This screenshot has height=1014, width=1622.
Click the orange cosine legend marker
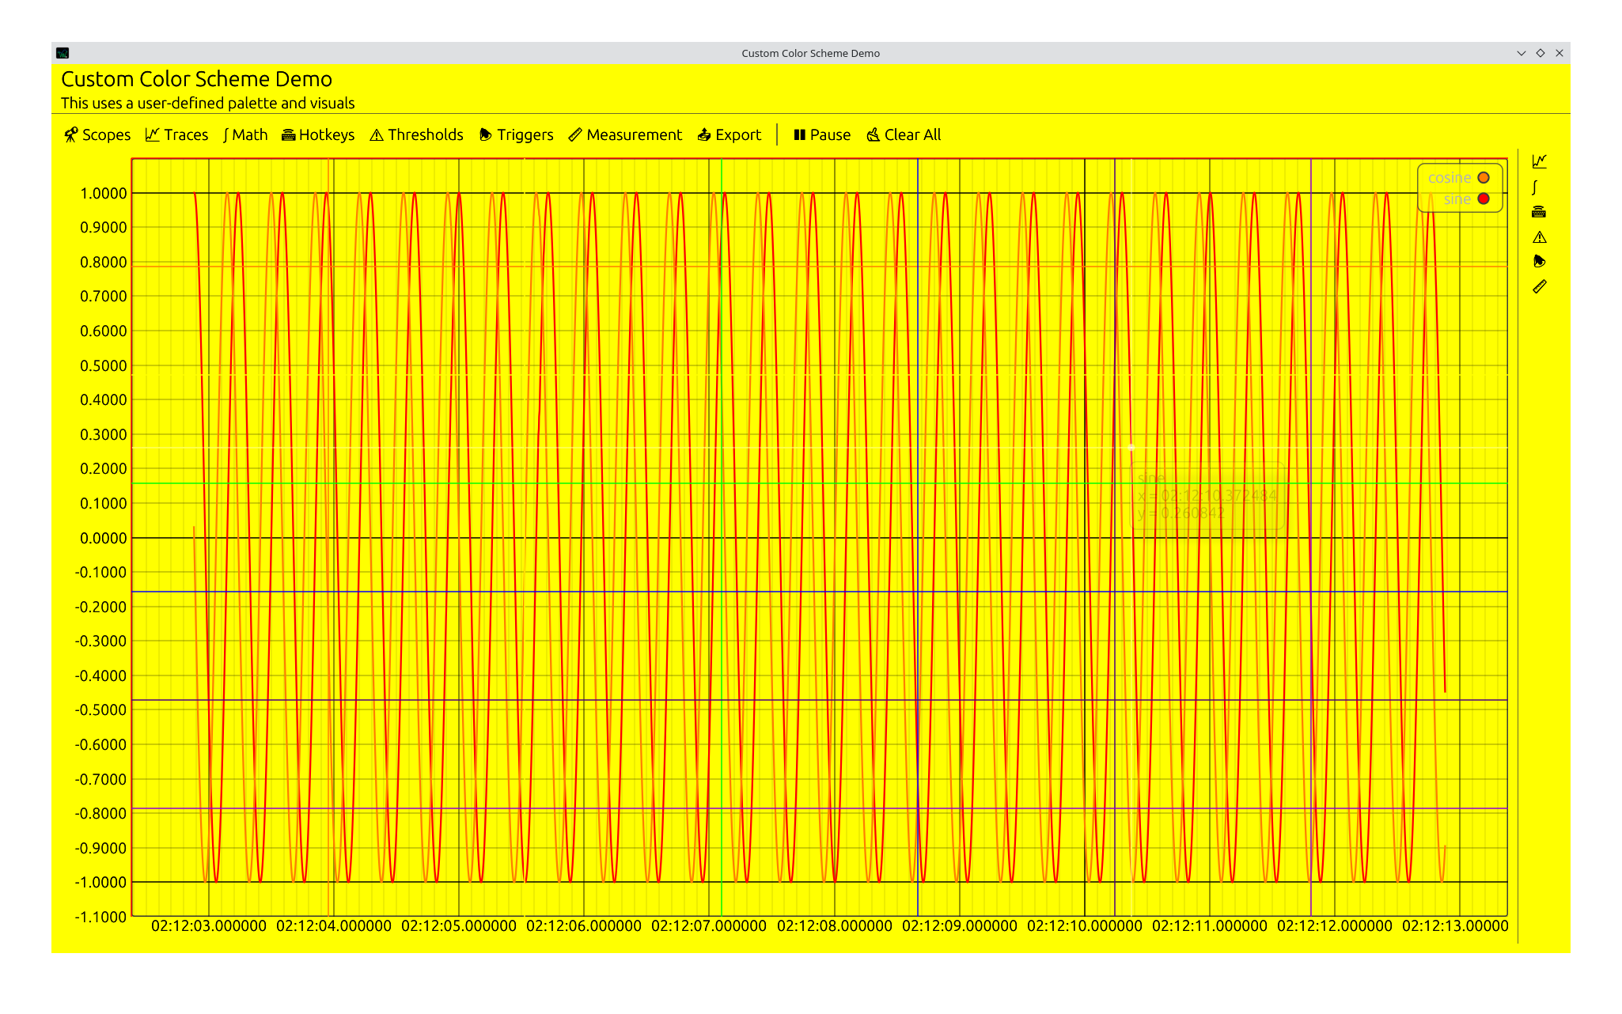click(1484, 178)
